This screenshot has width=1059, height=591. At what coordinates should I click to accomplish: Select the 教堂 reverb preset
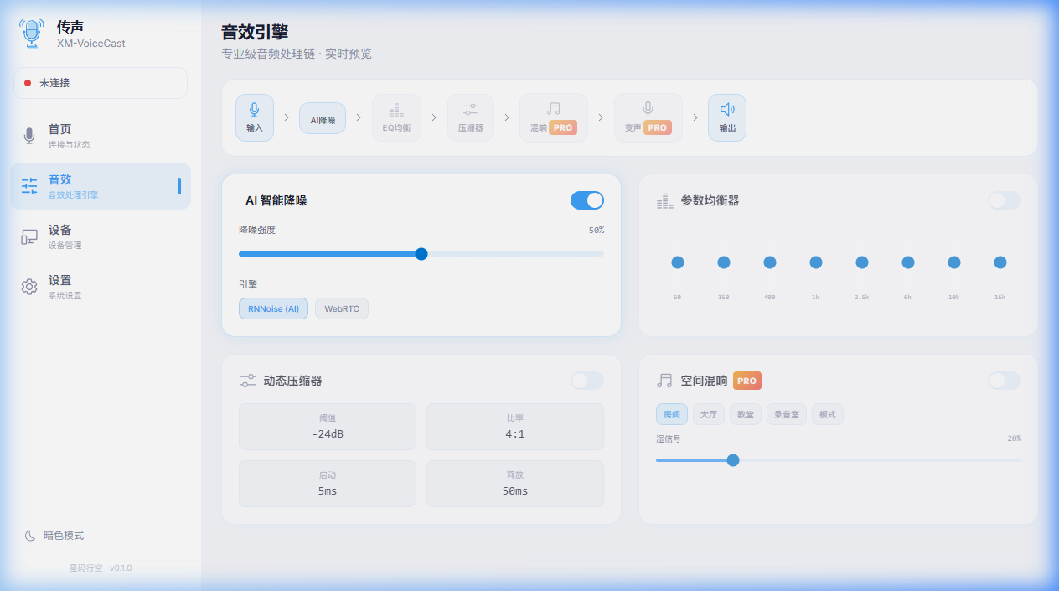[746, 414]
